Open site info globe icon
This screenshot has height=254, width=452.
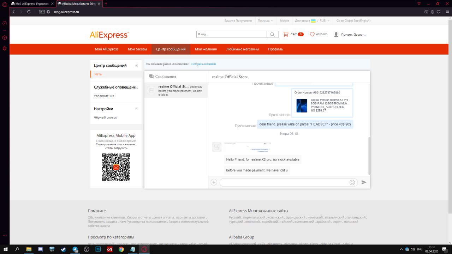click(x=48, y=12)
